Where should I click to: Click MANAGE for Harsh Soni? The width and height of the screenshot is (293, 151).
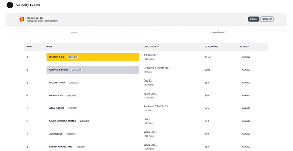(246, 95)
